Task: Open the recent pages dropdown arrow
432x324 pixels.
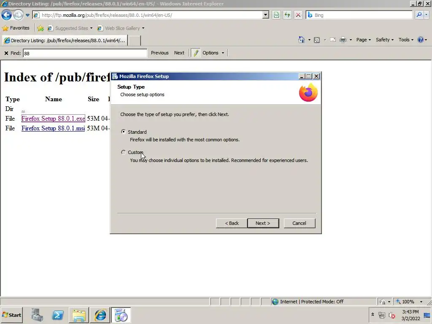Action: [x=27, y=15]
